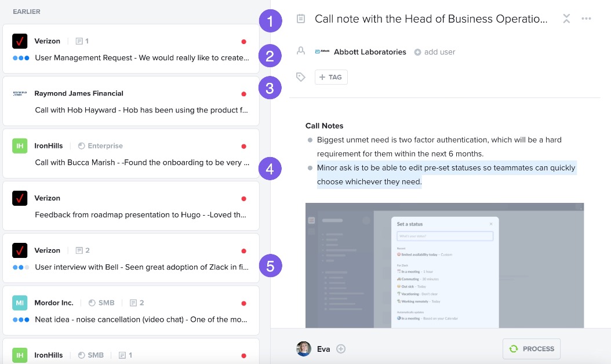The width and height of the screenshot is (611, 364).
Task: Open 'Feedback from roadmap presentation to Hugo' note
Action: point(141,214)
